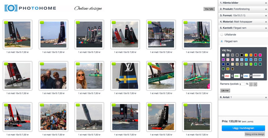
Task: Click green marker on Louis Vuitton sail photo
Action: (x=114, y=64)
